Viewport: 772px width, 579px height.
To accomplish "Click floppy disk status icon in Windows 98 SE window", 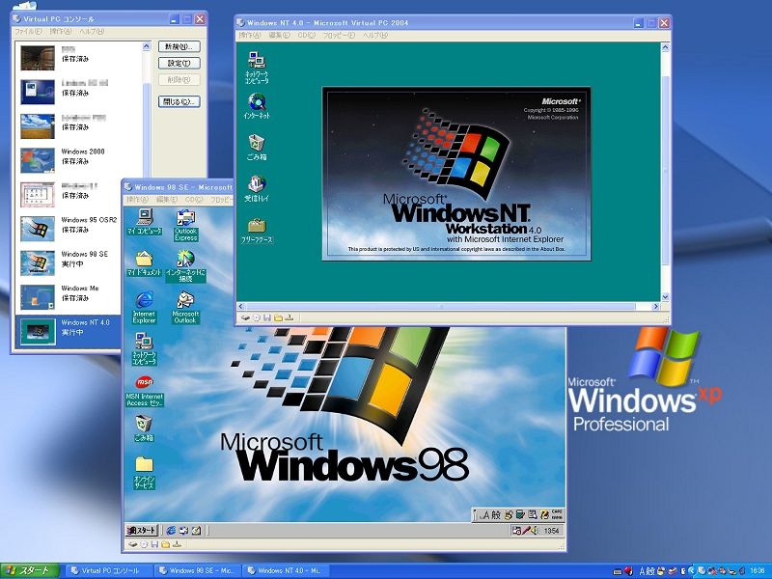I will coord(154,544).
